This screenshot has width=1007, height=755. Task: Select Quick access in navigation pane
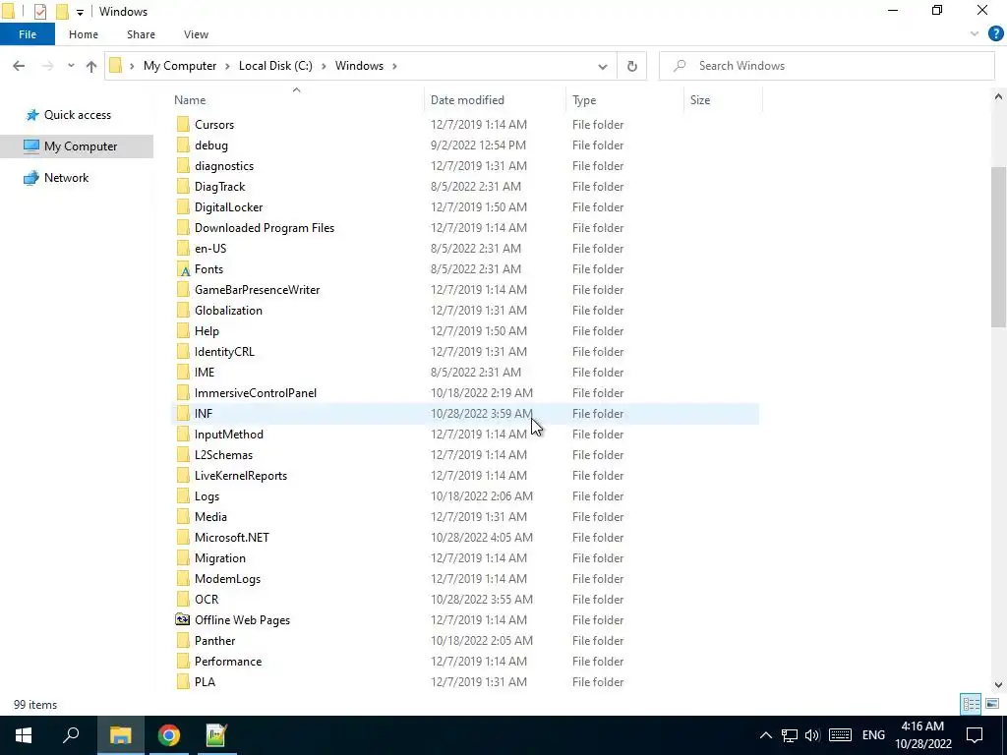click(x=77, y=115)
